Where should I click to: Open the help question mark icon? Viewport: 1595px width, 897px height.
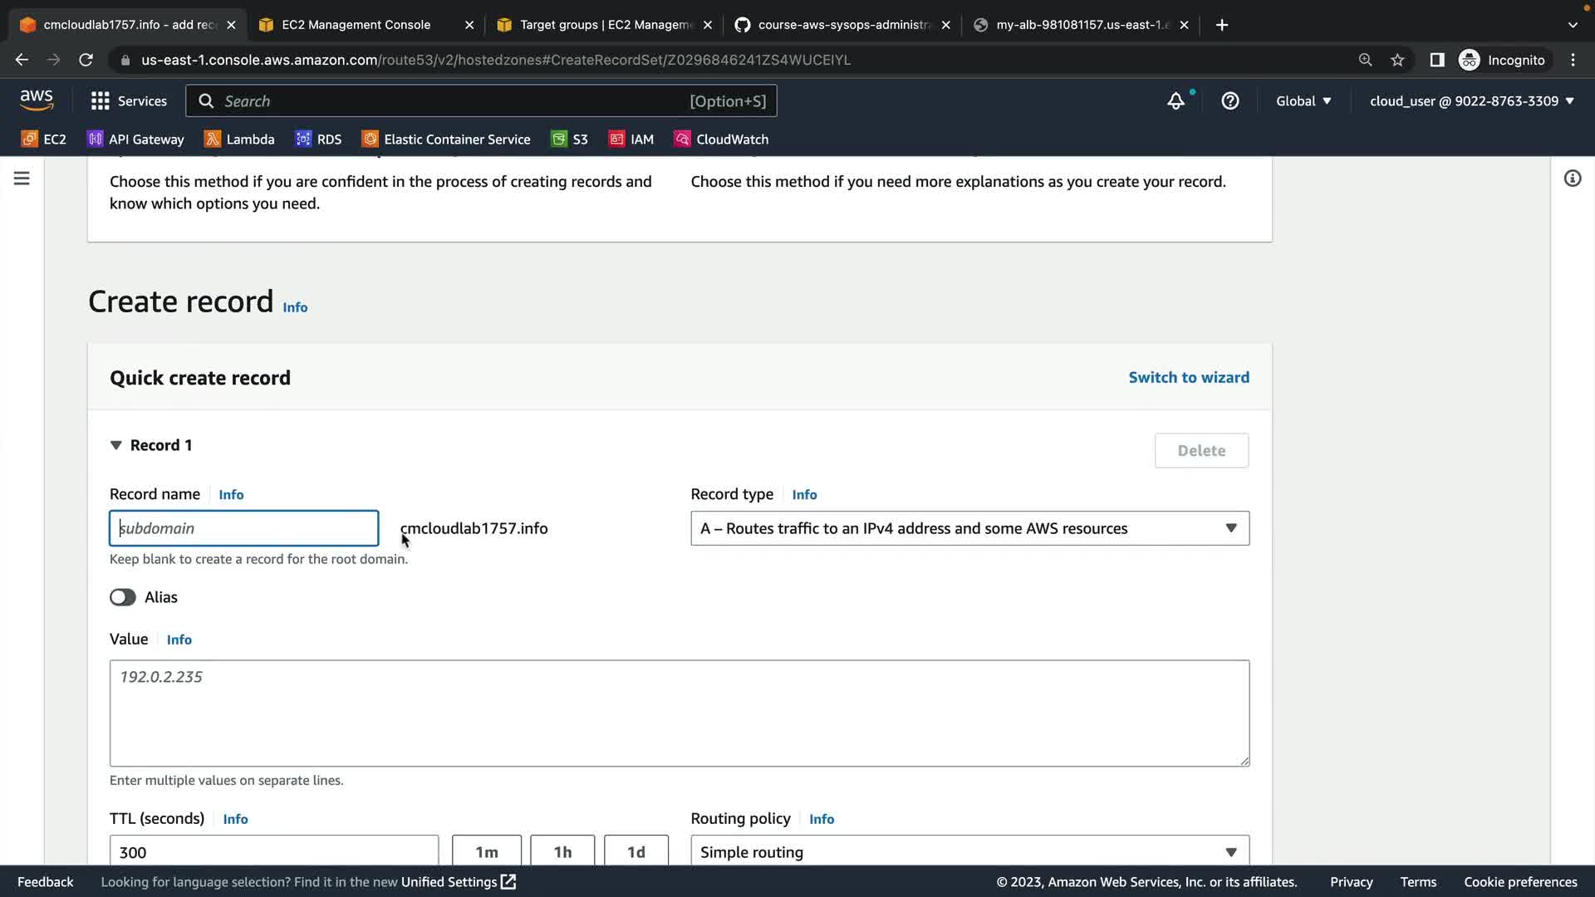[1229, 100]
